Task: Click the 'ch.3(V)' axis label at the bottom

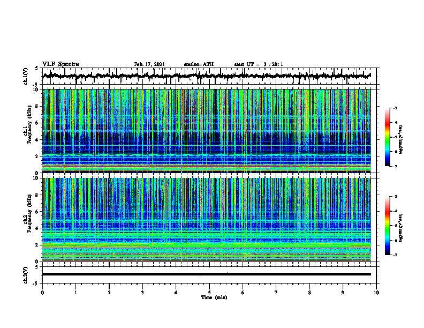Action: [x=26, y=275]
